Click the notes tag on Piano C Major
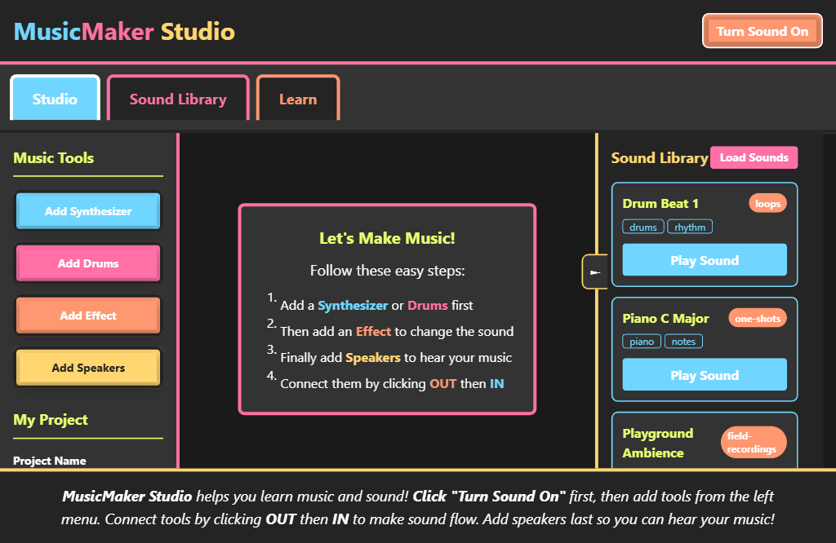 coord(683,341)
